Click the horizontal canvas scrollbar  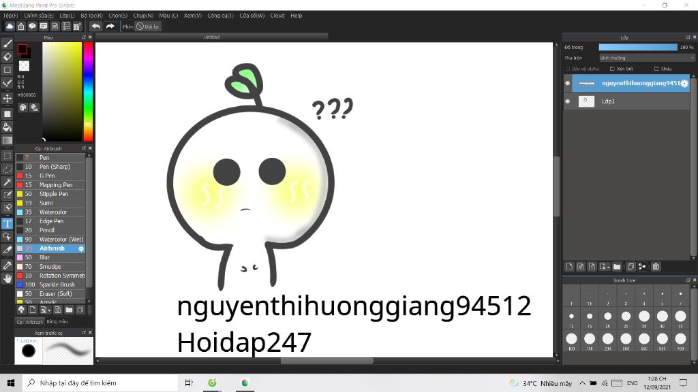coord(327,361)
